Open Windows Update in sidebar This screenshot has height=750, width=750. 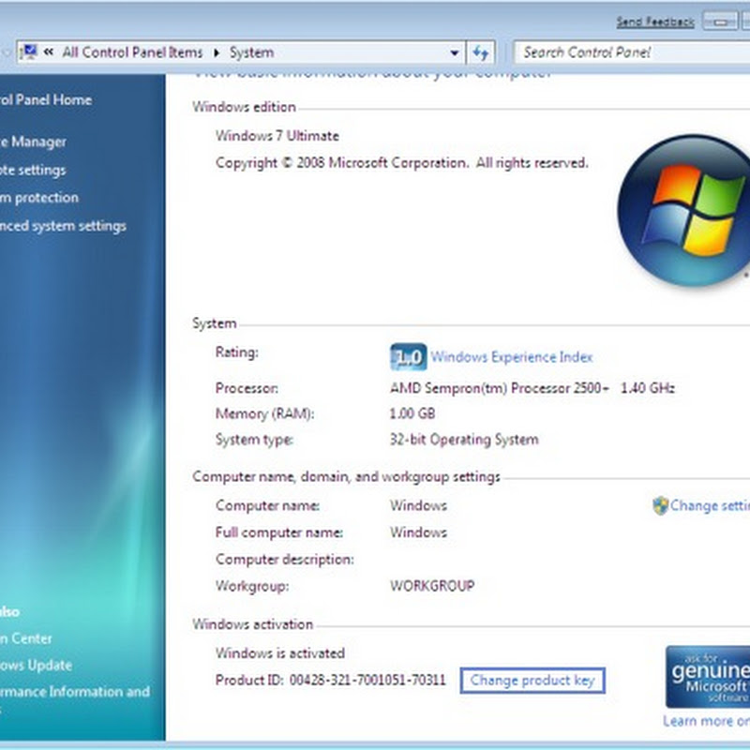coord(36,665)
